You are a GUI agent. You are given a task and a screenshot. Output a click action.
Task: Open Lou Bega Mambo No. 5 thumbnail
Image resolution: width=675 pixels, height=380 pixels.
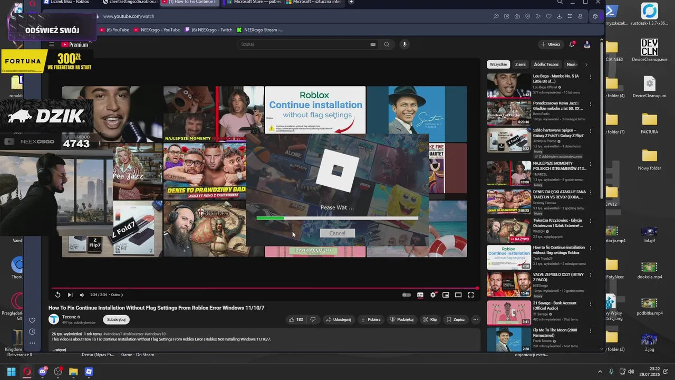tap(508, 85)
